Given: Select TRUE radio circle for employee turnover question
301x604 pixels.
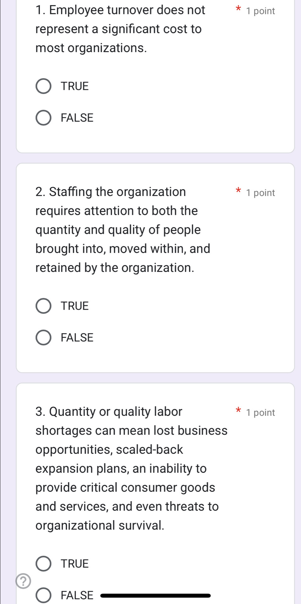Looking at the screenshot, I should (43, 86).
